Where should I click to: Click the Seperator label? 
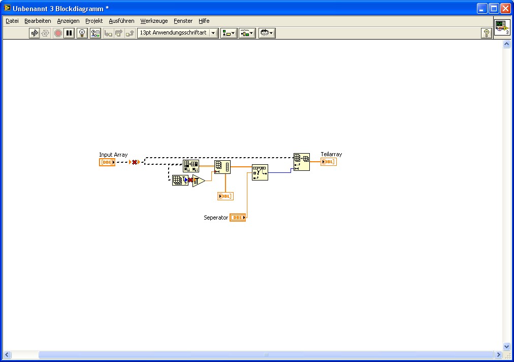(x=216, y=218)
